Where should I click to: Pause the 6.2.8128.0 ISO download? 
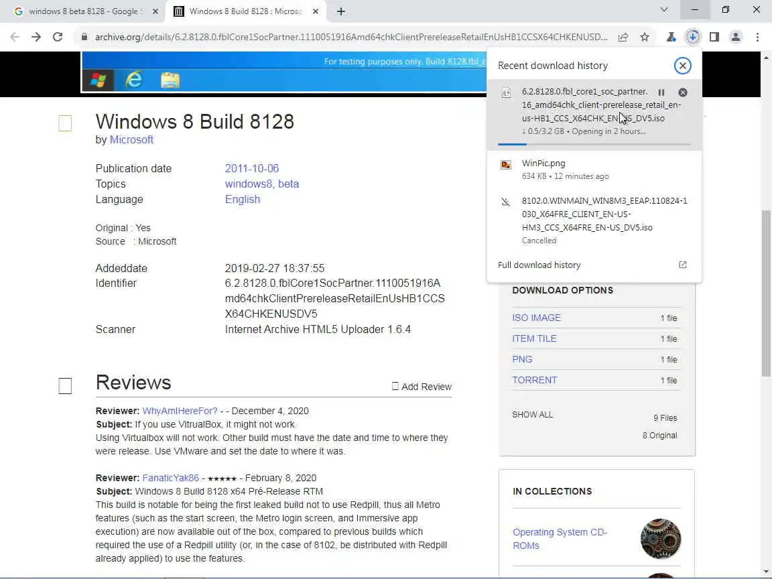pyautogui.click(x=661, y=92)
